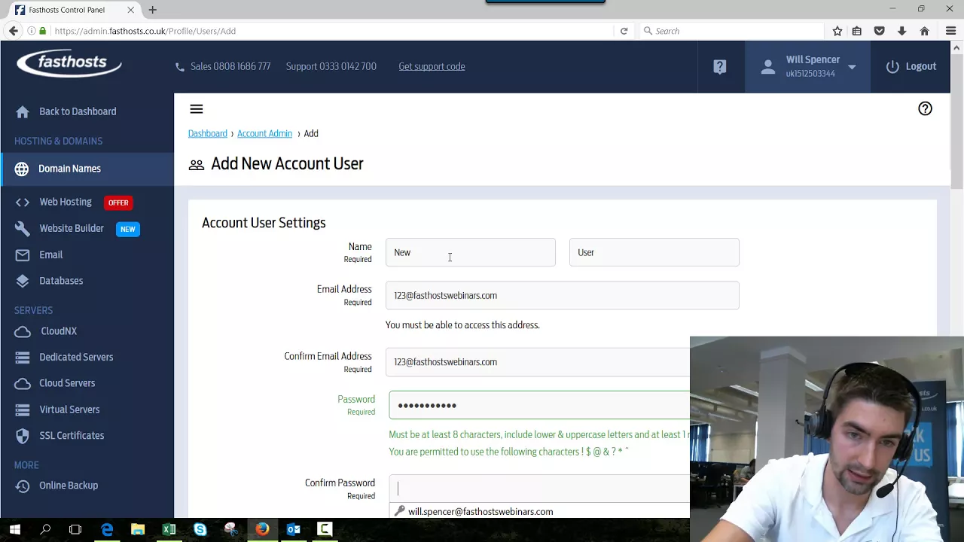
Task: Click the Online Backup history icon
Action: pyautogui.click(x=23, y=486)
